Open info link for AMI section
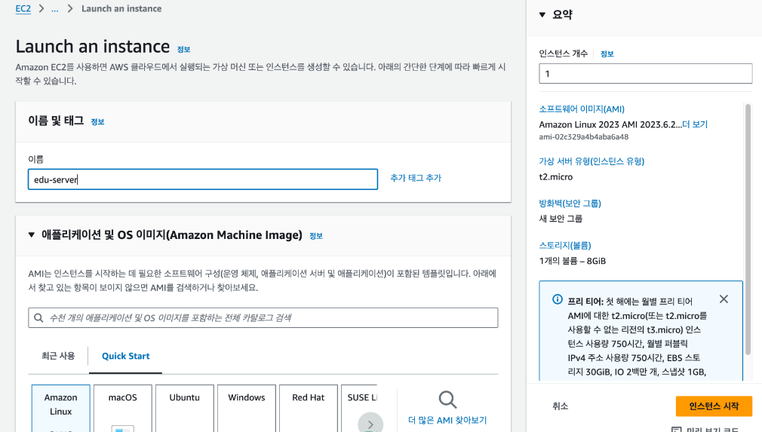The height and width of the screenshot is (432, 762). pyautogui.click(x=316, y=236)
